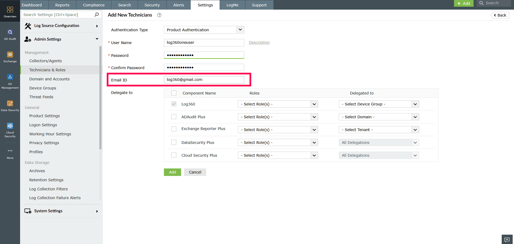Open the AD Audit sidebar icon
Screen dimensions: 514x244
(x=10, y=32)
